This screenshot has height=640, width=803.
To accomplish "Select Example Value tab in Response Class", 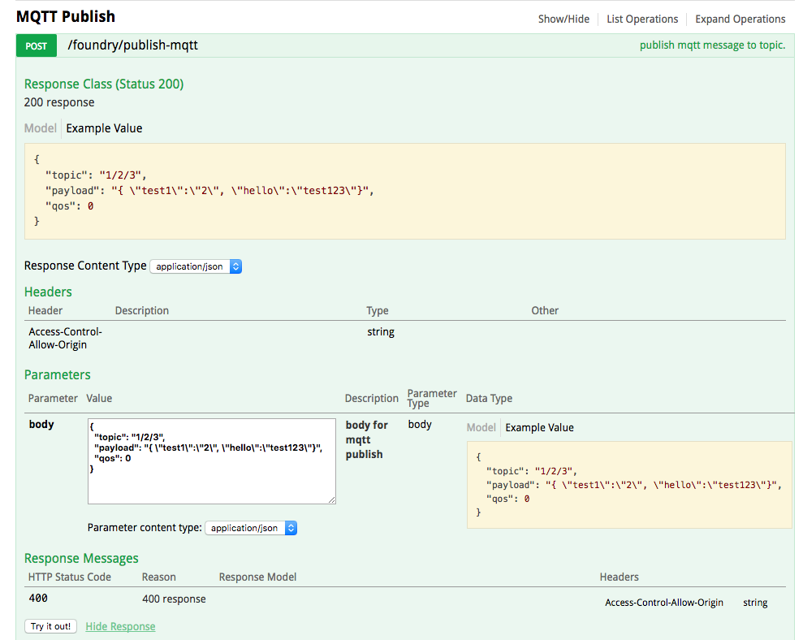I will tap(104, 128).
